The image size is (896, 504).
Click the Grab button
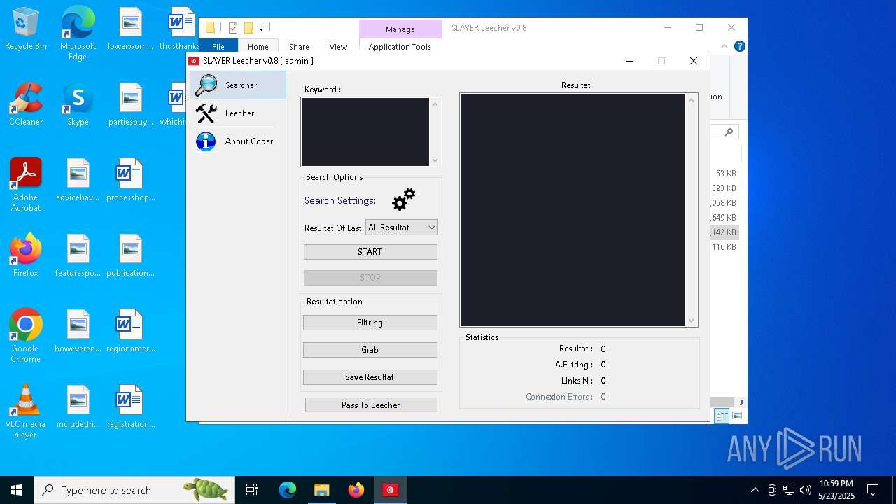click(x=370, y=350)
